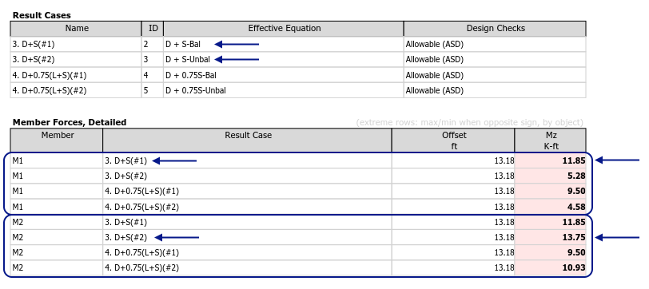649x289 pixels.
Task: Select the Effective Equation column header
Action: pos(284,29)
